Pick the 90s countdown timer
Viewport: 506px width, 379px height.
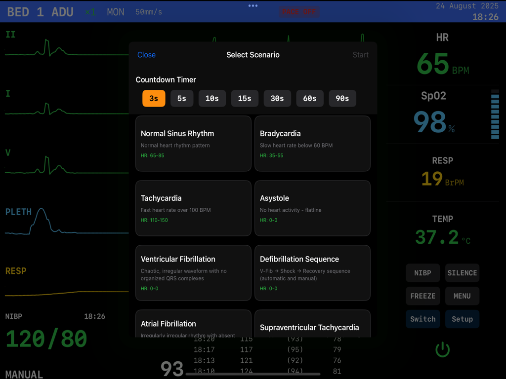pos(342,98)
